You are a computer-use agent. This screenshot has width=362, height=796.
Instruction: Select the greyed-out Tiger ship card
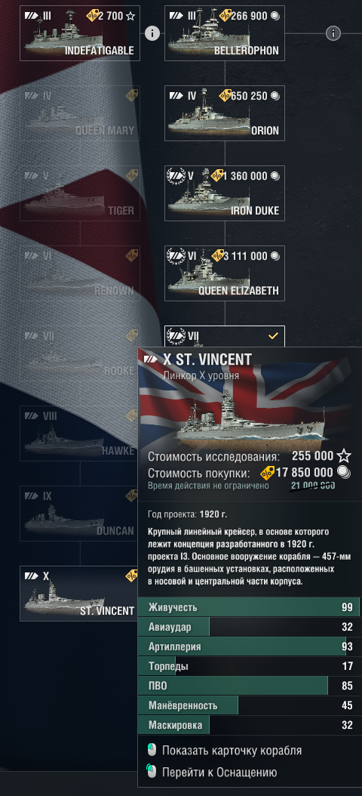(x=80, y=193)
